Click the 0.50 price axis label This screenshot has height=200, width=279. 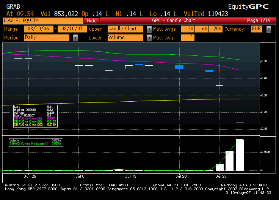tap(264, 61)
